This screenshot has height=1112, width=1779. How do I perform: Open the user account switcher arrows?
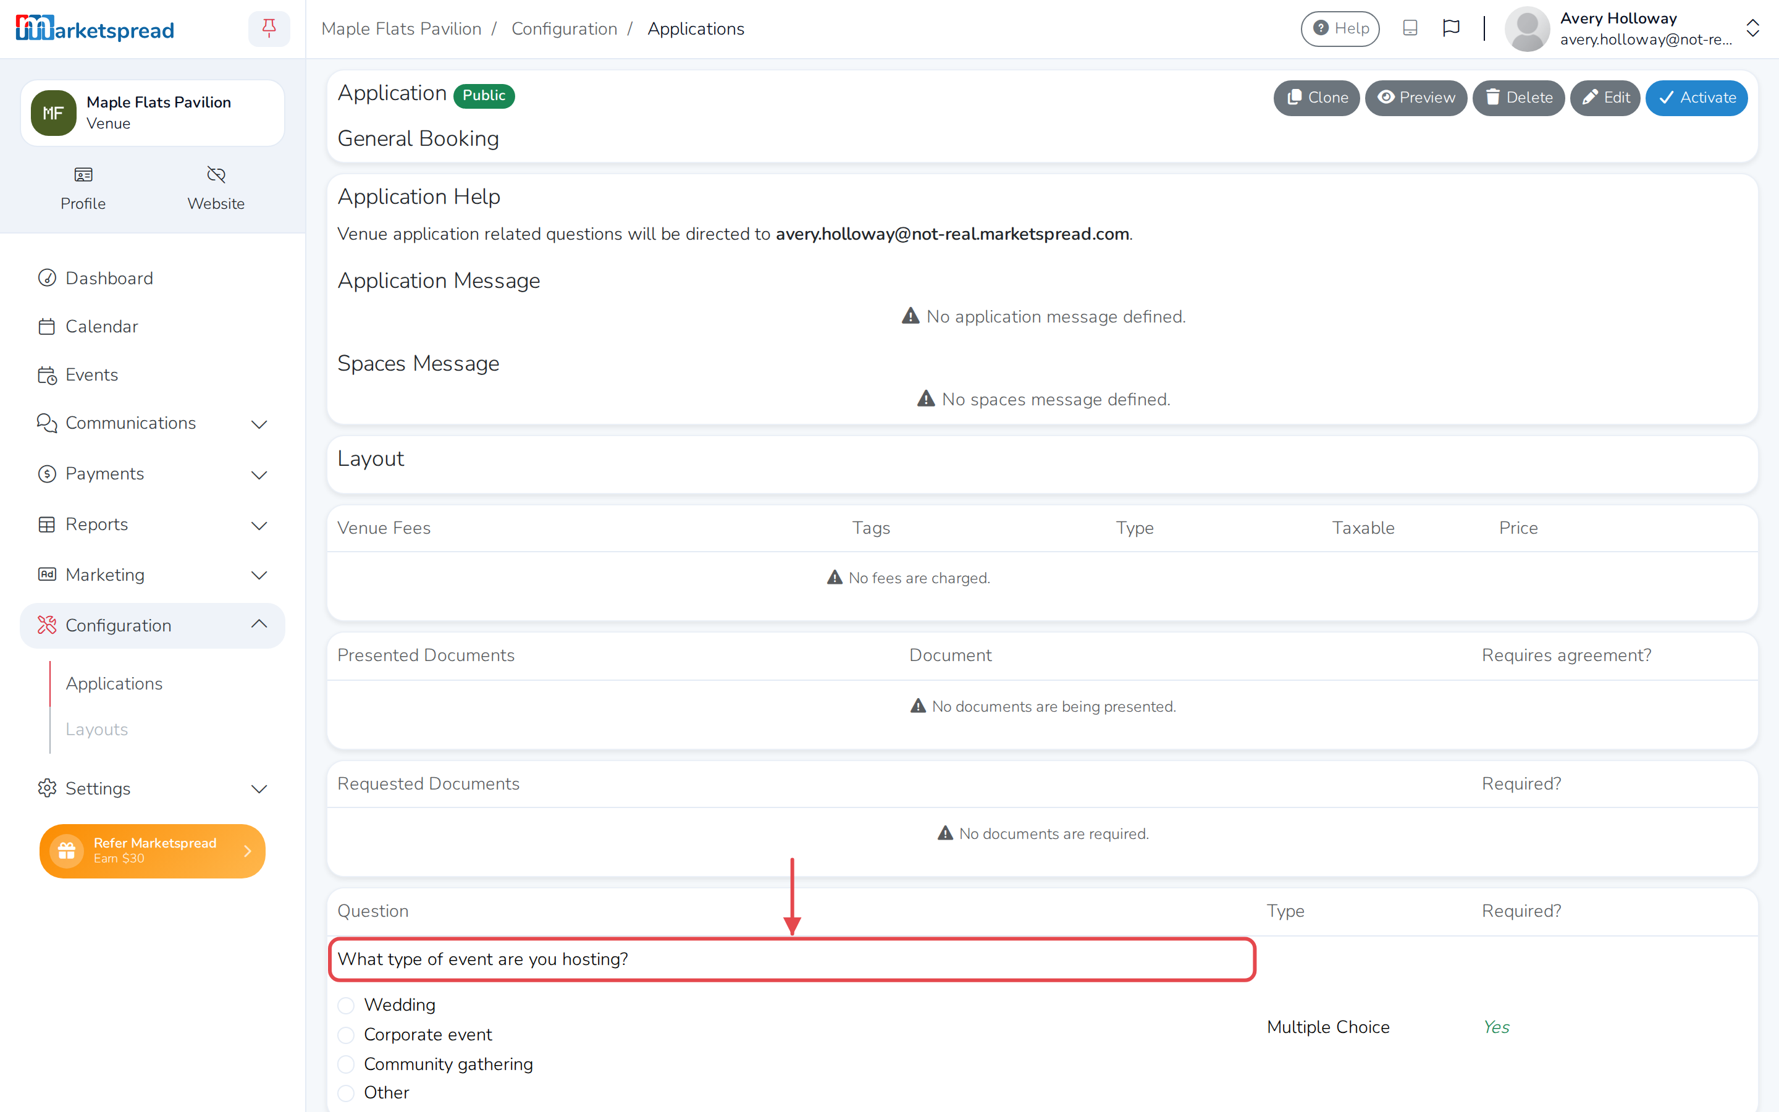pyautogui.click(x=1752, y=28)
